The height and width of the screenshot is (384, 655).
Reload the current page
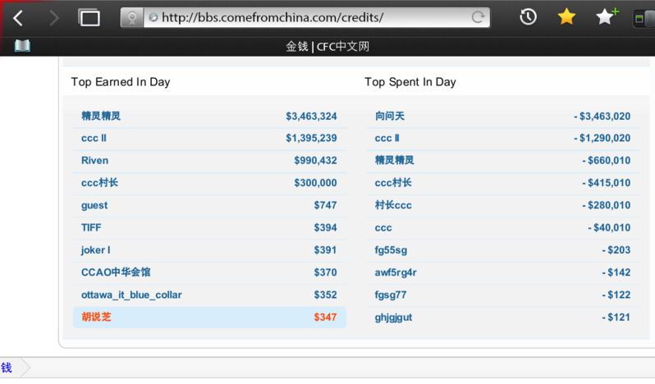point(477,17)
